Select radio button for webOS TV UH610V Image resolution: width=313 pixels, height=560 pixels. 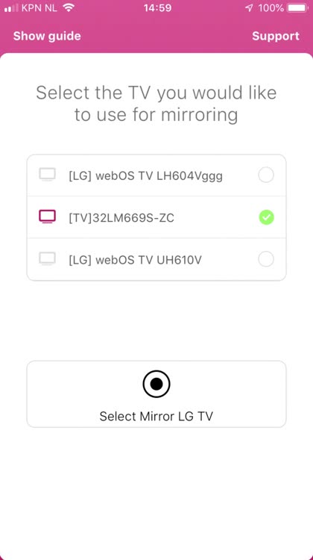click(266, 259)
